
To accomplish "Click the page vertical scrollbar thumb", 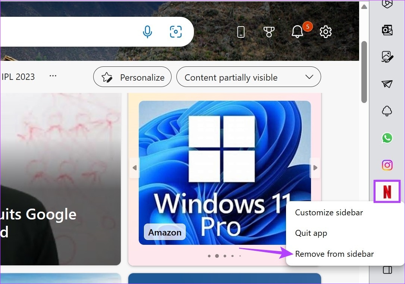I will point(364,72).
